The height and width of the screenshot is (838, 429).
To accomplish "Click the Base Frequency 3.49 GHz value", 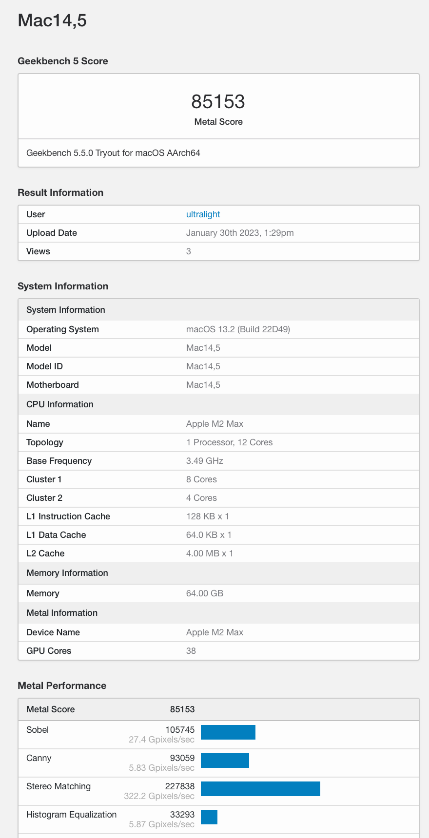I will point(205,461).
